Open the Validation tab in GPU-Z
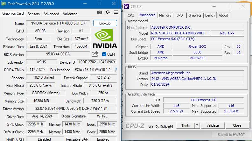This screenshot has width=252, height=141. click(70, 14)
